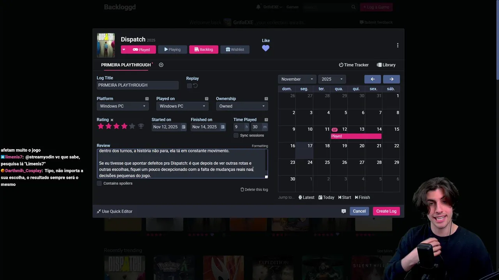Open the Started on calendar picker icon
This screenshot has width=499, height=280.
[x=183, y=127]
